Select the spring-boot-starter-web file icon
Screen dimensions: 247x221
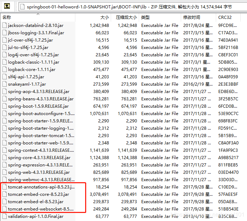coord(5,143)
